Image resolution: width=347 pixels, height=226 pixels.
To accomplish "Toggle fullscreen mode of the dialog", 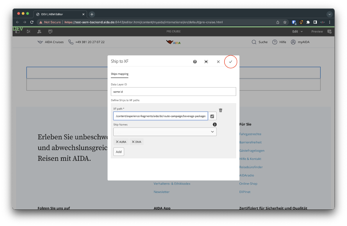I will click(206, 62).
